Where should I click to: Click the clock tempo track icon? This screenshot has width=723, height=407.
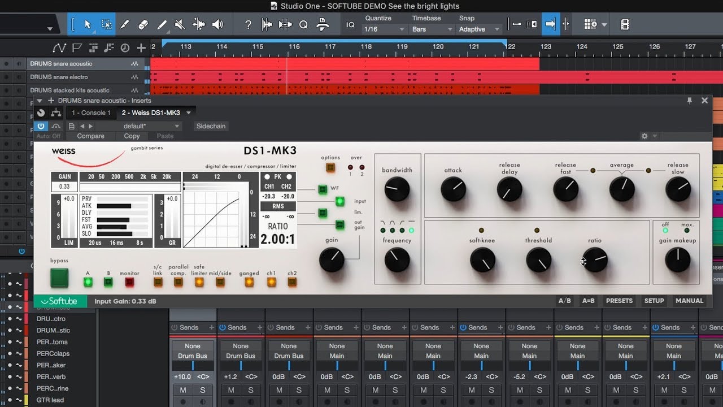(x=125, y=48)
